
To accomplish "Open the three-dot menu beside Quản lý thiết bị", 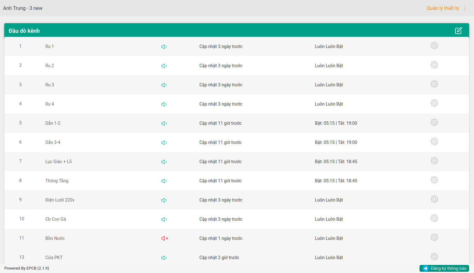I will (x=465, y=8).
